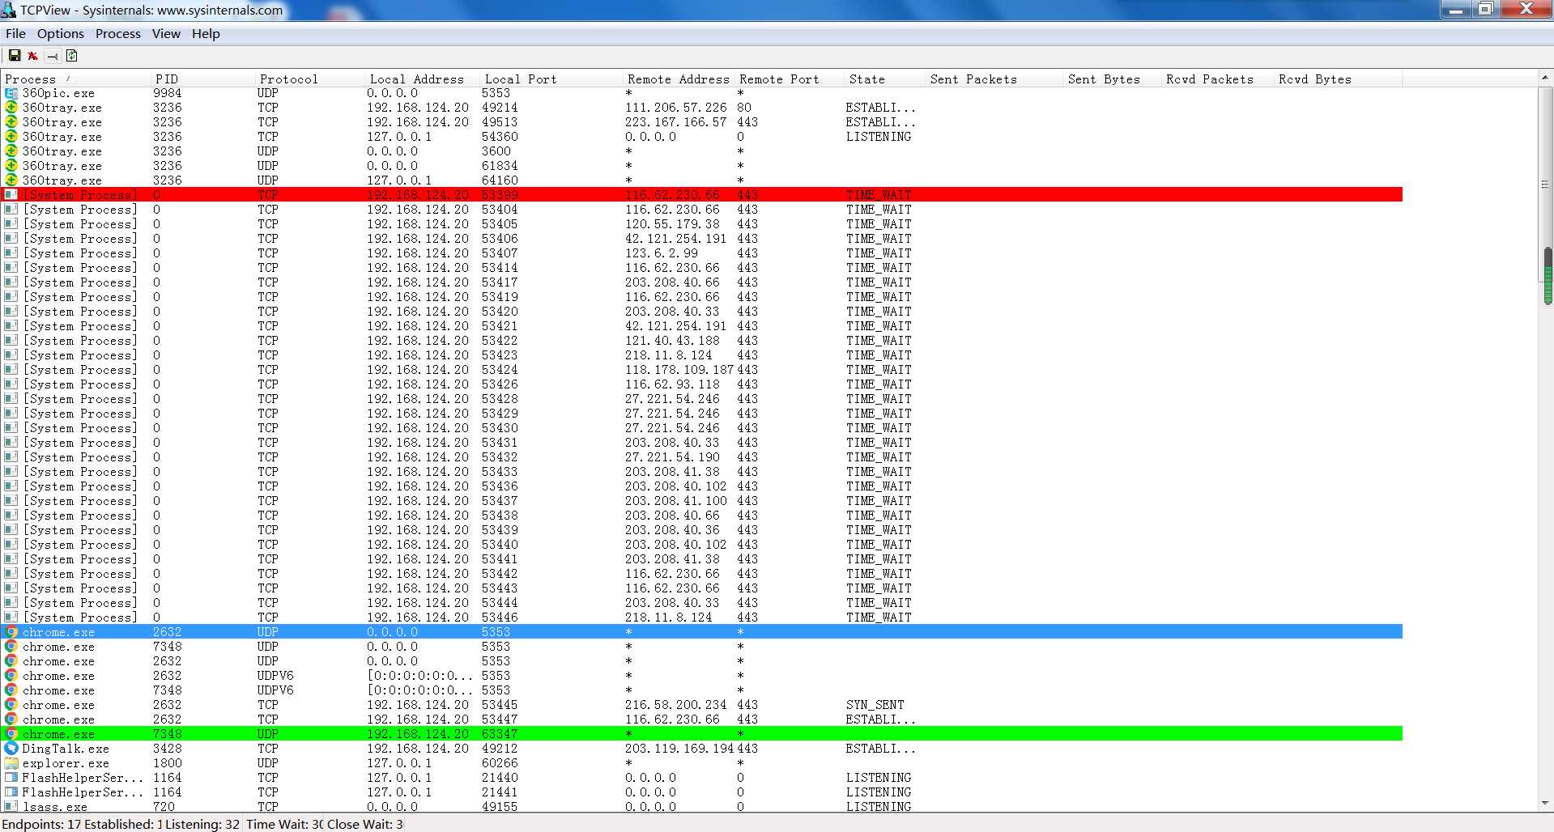Click the explorer.exe process icon

(x=11, y=763)
